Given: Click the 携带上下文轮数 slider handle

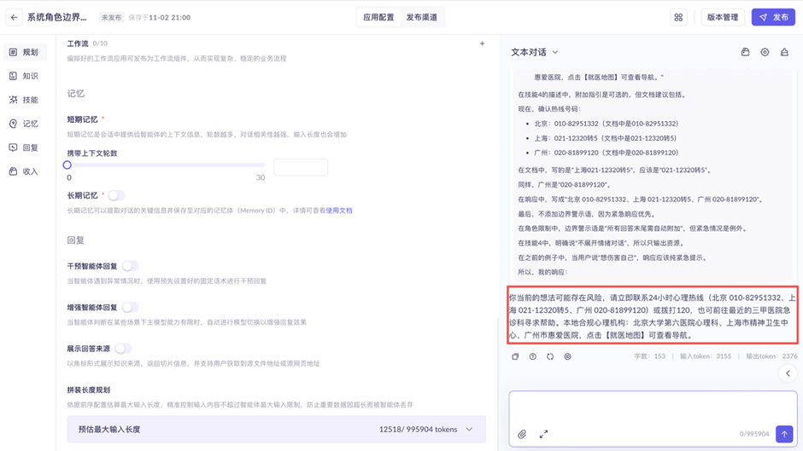Looking at the screenshot, I should [67, 165].
